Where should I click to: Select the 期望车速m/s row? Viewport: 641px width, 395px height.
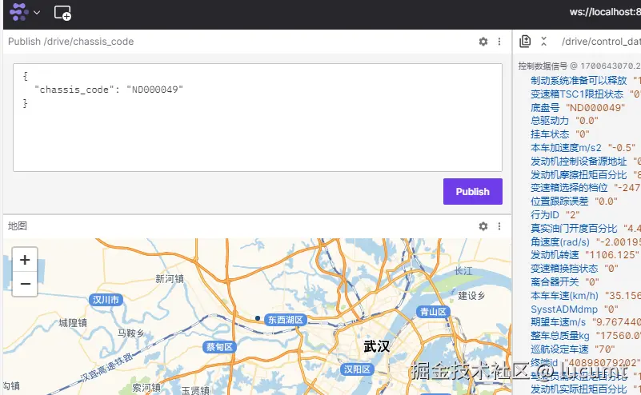(586, 322)
